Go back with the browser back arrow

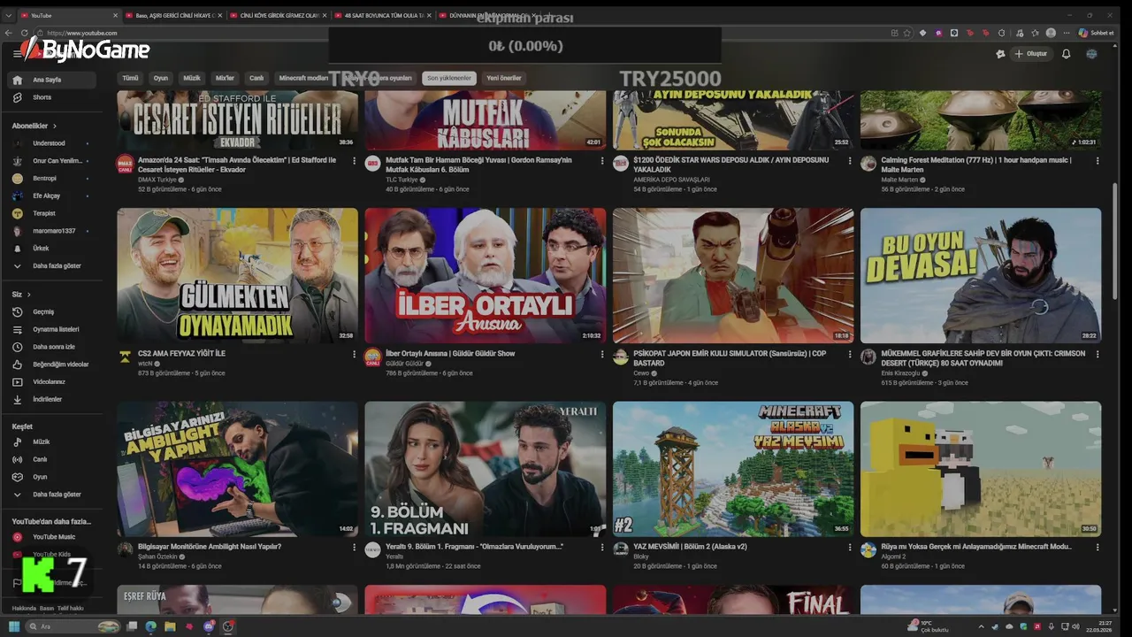coord(9,33)
